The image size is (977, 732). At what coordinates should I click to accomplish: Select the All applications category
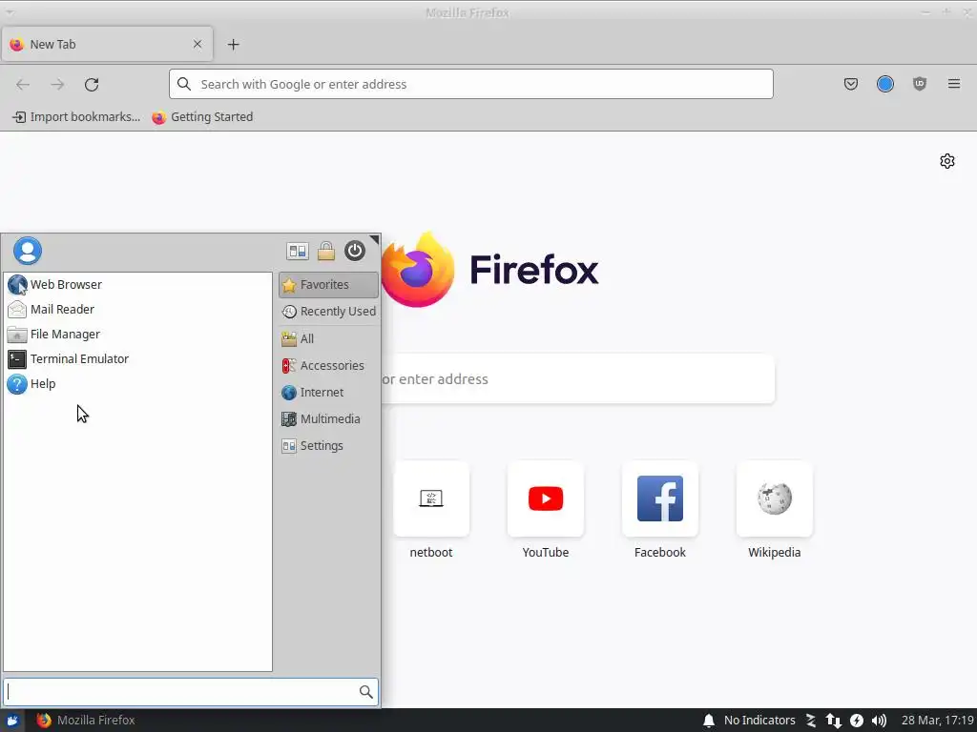pos(328,338)
